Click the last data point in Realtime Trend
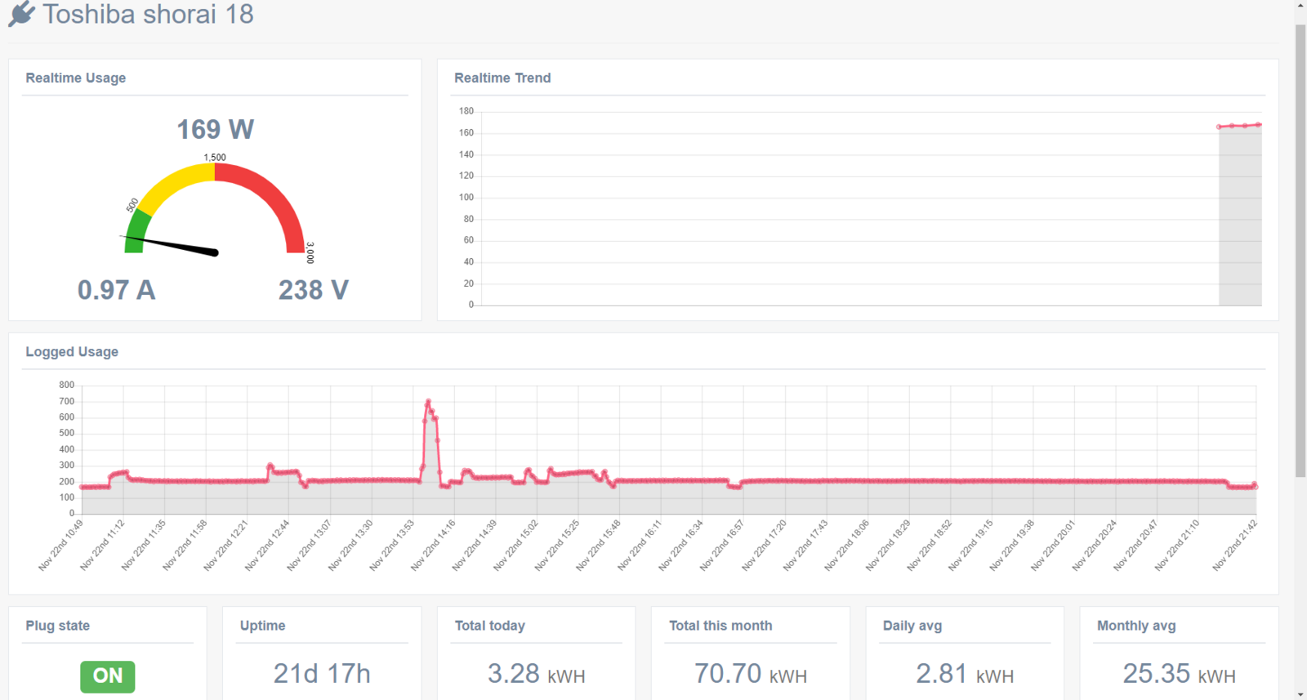The image size is (1307, 700). click(x=1259, y=125)
